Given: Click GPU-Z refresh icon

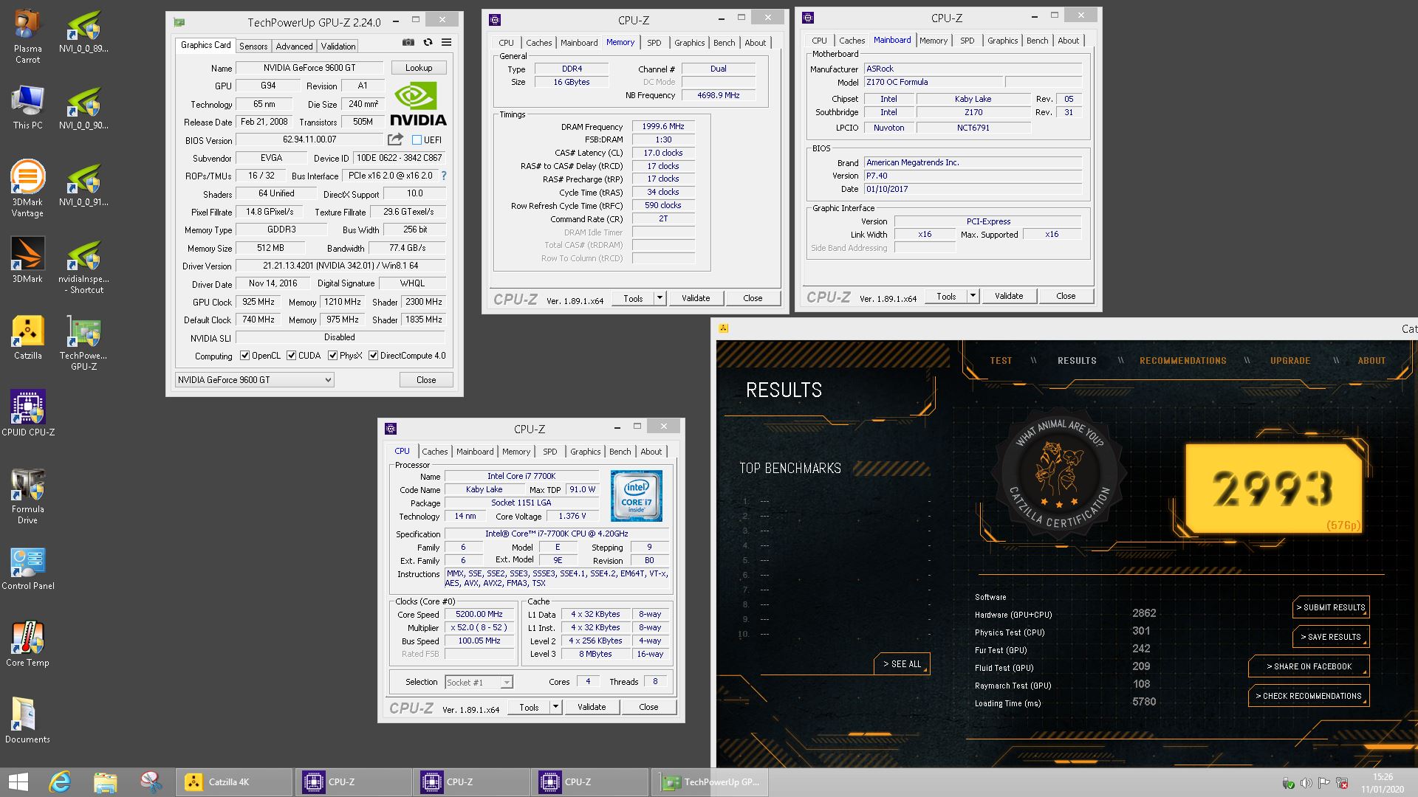Looking at the screenshot, I should pos(428,43).
